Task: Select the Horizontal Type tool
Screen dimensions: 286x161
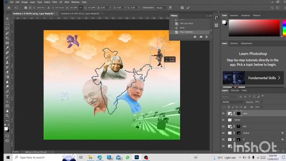Action: (7, 97)
